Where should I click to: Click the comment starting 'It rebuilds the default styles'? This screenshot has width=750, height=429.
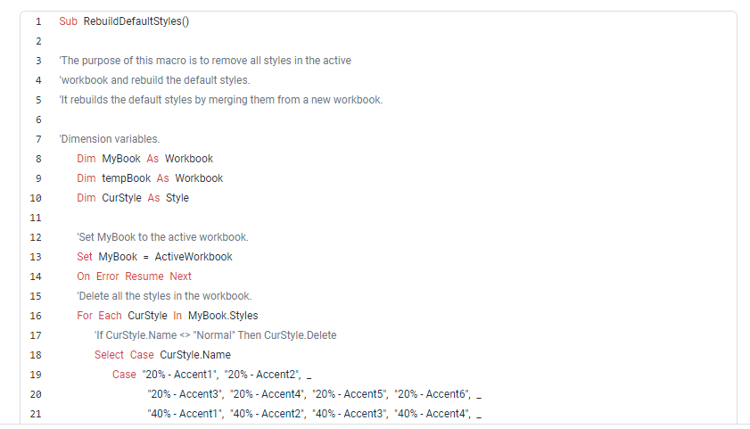(220, 100)
